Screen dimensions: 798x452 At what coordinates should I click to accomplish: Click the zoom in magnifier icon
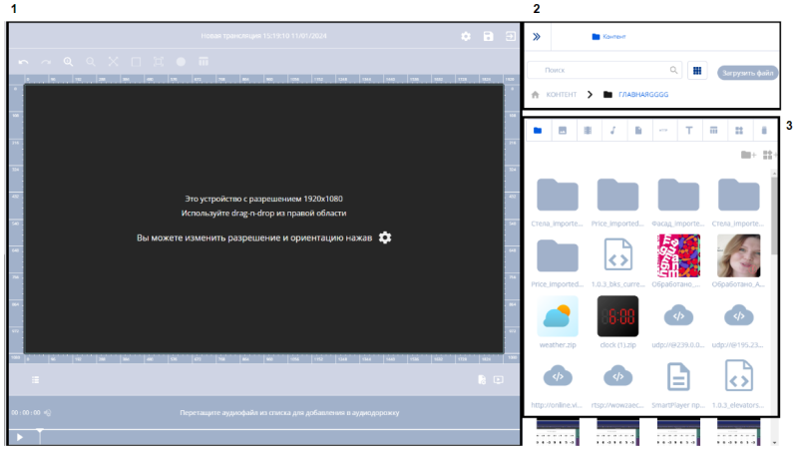click(x=69, y=62)
